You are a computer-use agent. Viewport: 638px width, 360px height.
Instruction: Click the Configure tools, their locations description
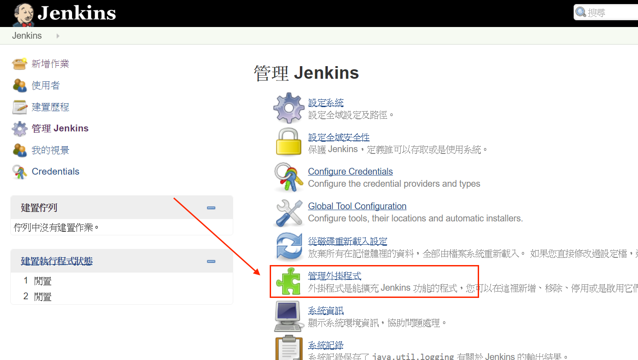(415, 218)
